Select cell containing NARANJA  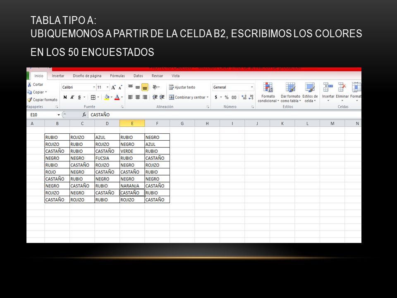(x=132, y=186)
